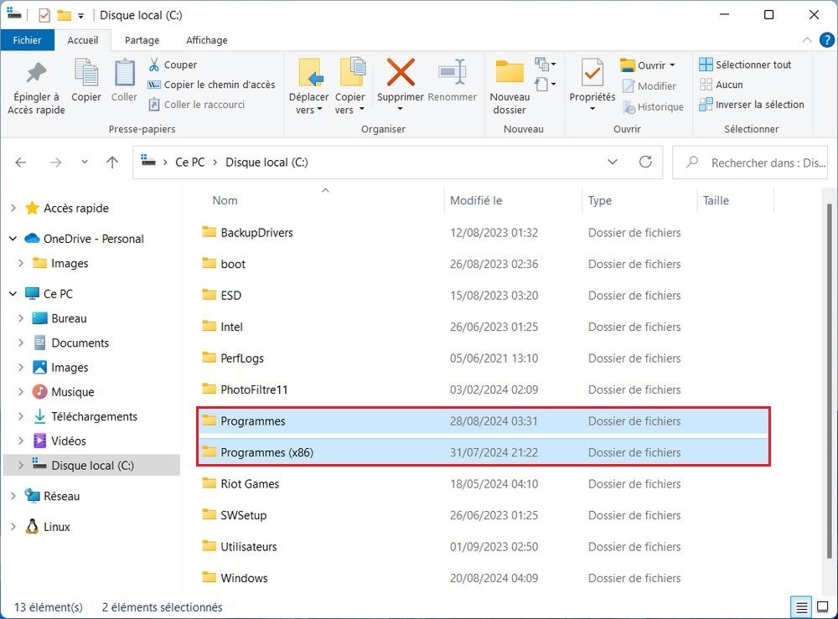This screenshot has height=619, width=838.
Task: Select the Couper scissors icon
Action: click(156, 64)
